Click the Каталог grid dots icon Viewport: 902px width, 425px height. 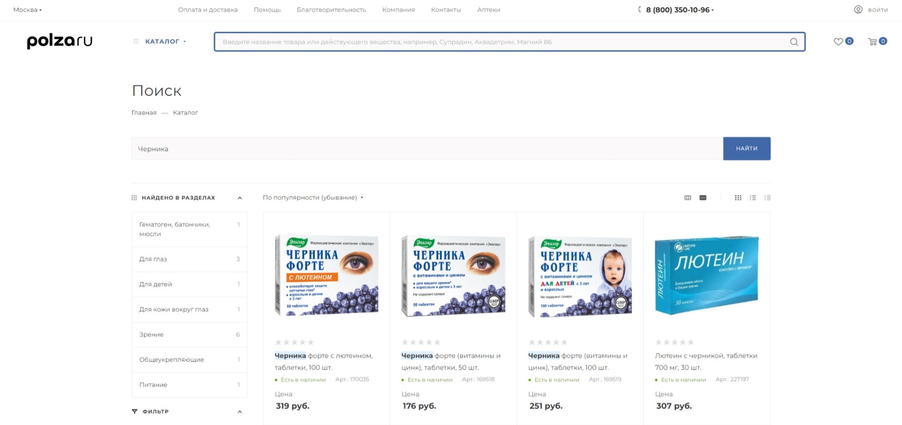click(136, 41)
